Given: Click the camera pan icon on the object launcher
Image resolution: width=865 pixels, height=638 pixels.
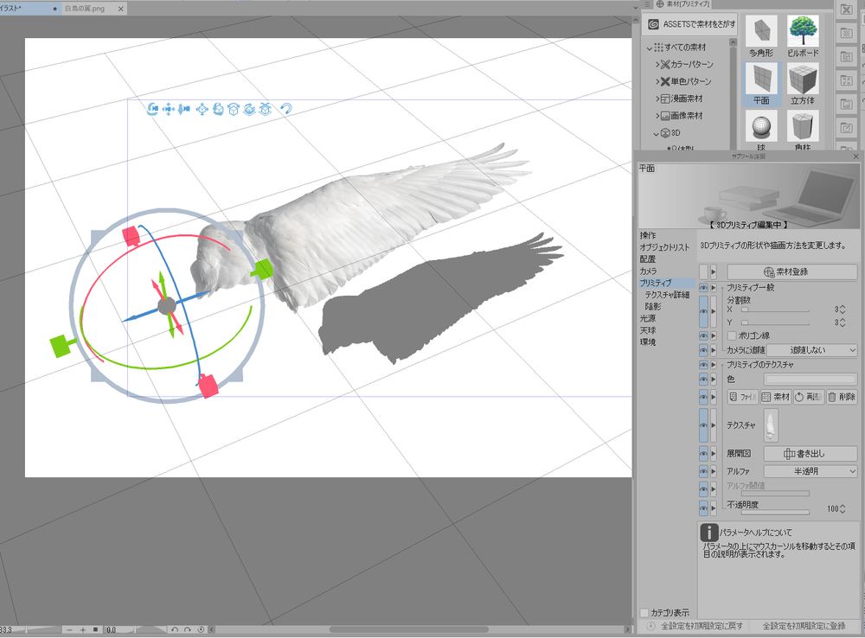Looking at the screenshot, I should (169, 109).
